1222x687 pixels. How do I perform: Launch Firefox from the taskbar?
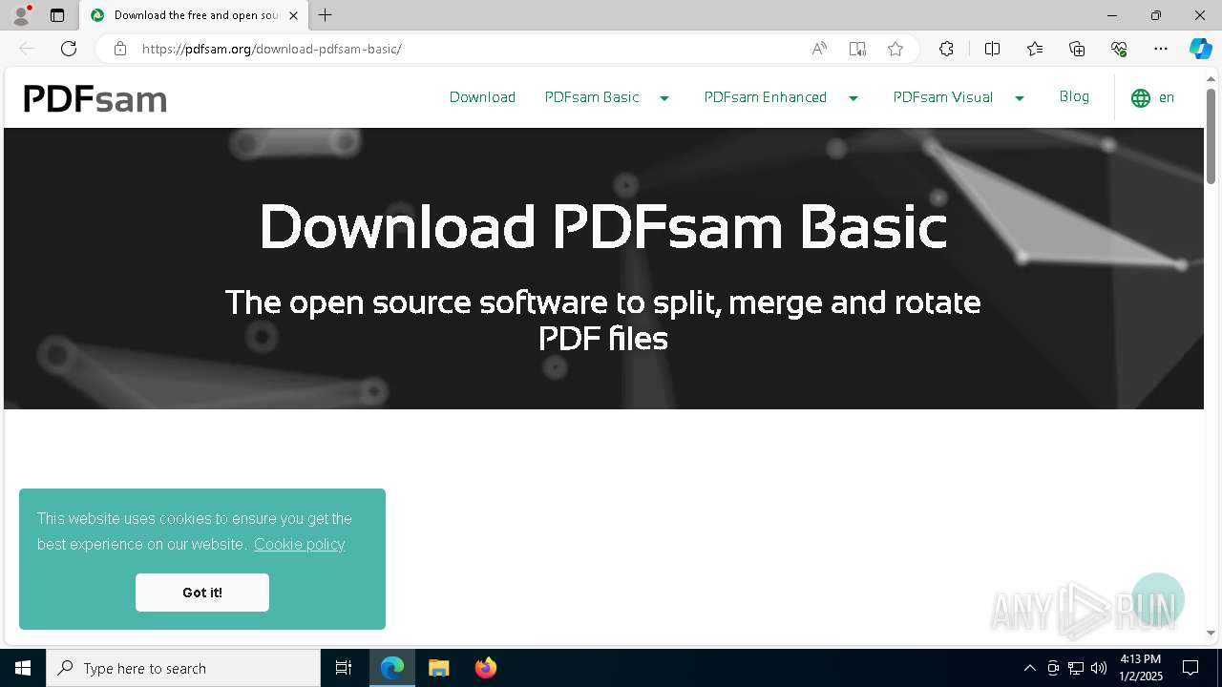click(486, 668)
